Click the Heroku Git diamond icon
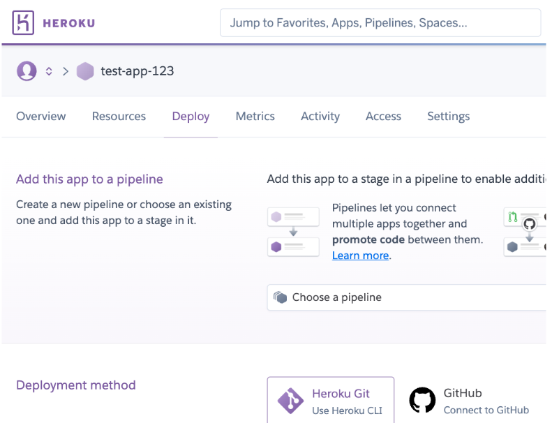Viewport: 552px width, 423px height. click(x=290, y=401)
